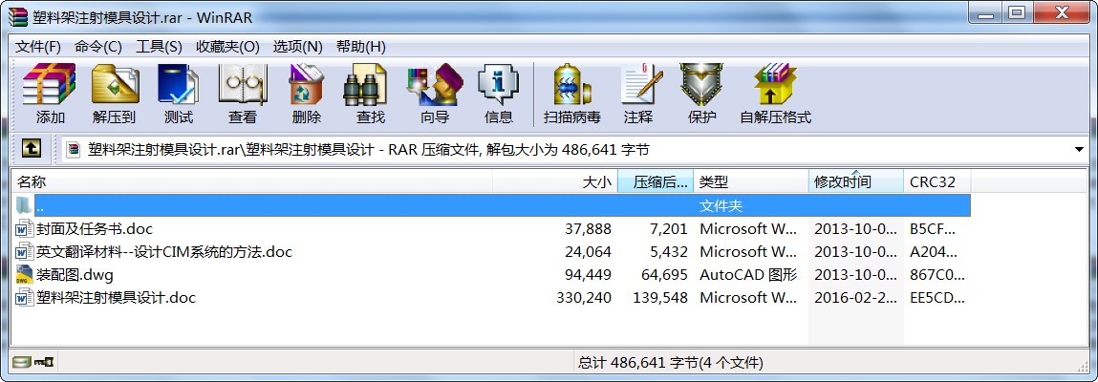This screenshot has height=382, width=1098.
Task: Click the Virus Scan (扫描病毒) icon
Action: coord(571,85)
